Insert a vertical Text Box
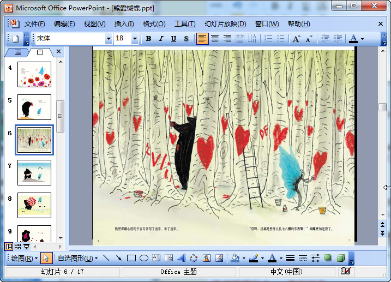The image size is (391, 282). (169, 258)
